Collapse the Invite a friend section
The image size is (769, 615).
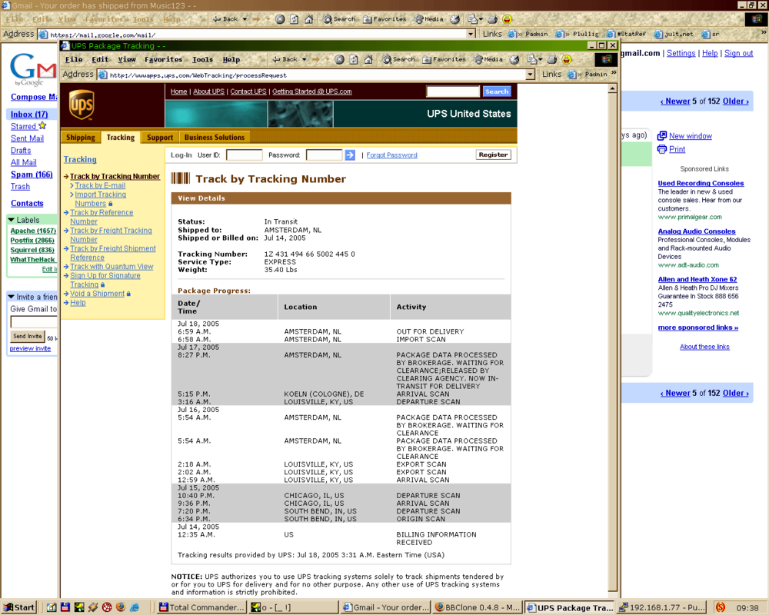pyautogui.click(x=11, y=297)
